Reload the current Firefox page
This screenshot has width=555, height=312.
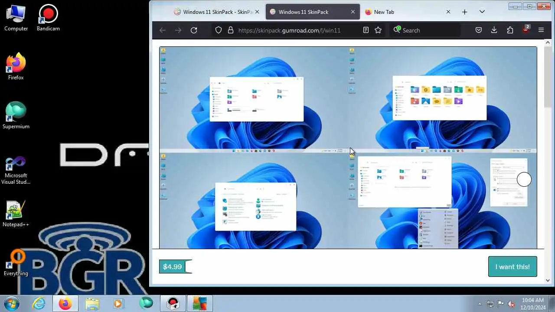point(194,30)
